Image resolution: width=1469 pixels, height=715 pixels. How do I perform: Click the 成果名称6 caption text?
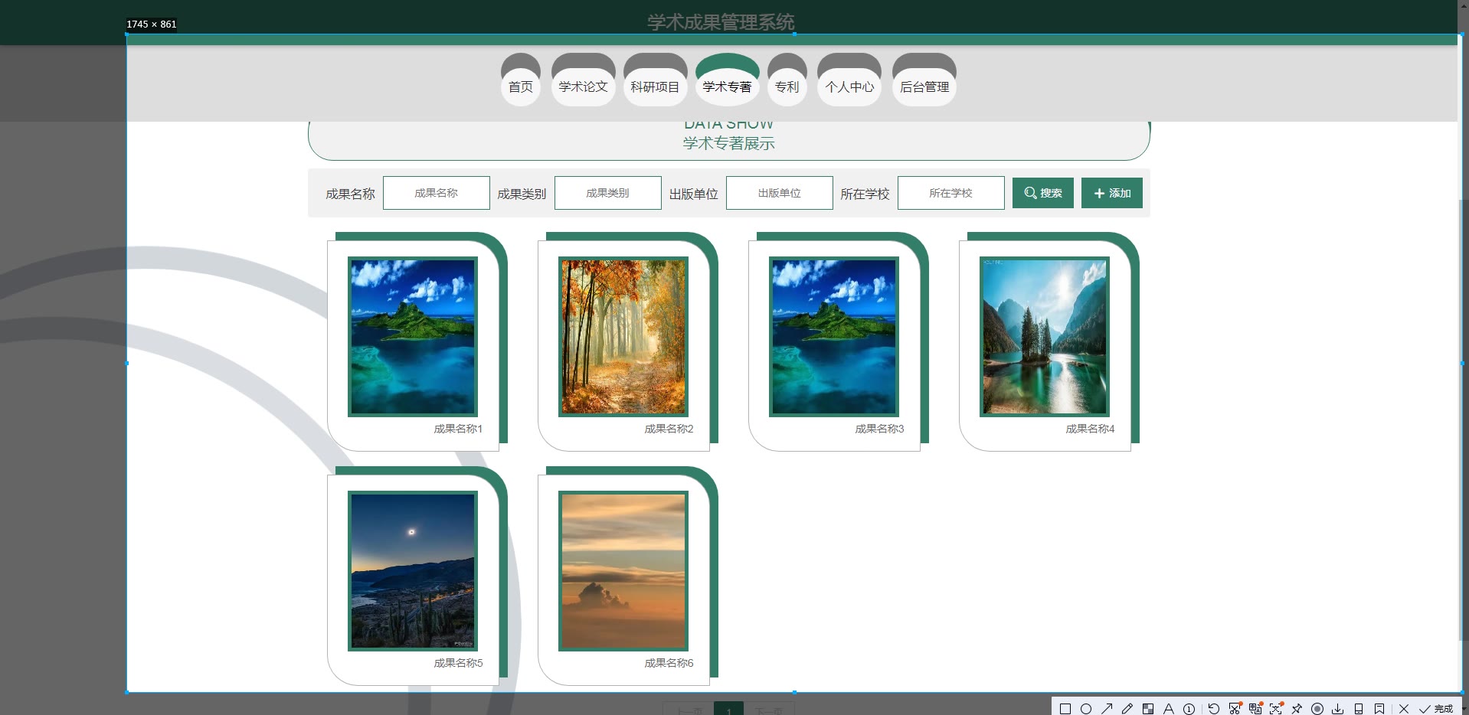pyautogui.click(x=669, y=663)
